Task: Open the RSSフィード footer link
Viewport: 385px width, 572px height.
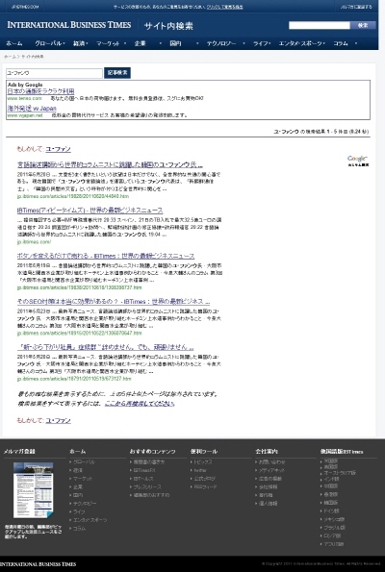Action: point(205,486)
